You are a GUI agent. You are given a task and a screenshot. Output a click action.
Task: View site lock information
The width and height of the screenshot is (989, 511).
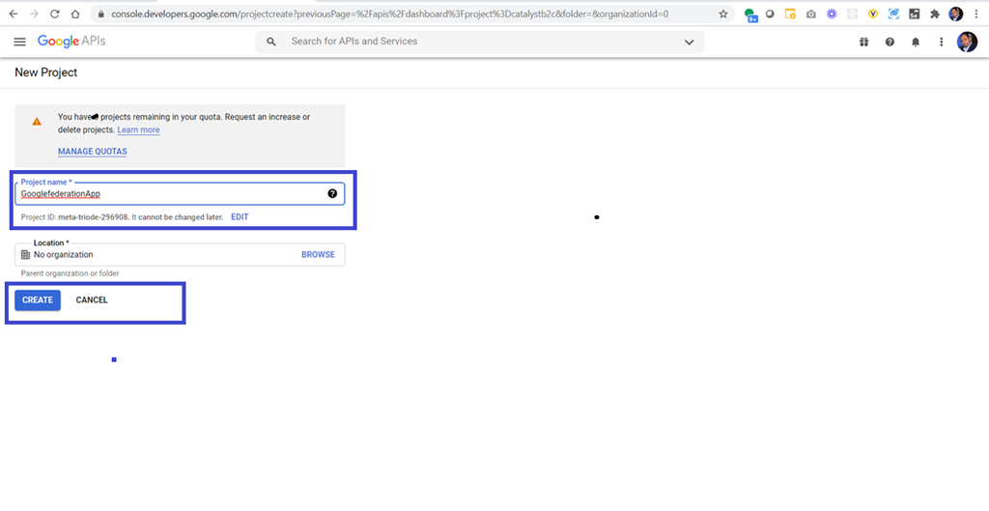click(x=100, y=14)
